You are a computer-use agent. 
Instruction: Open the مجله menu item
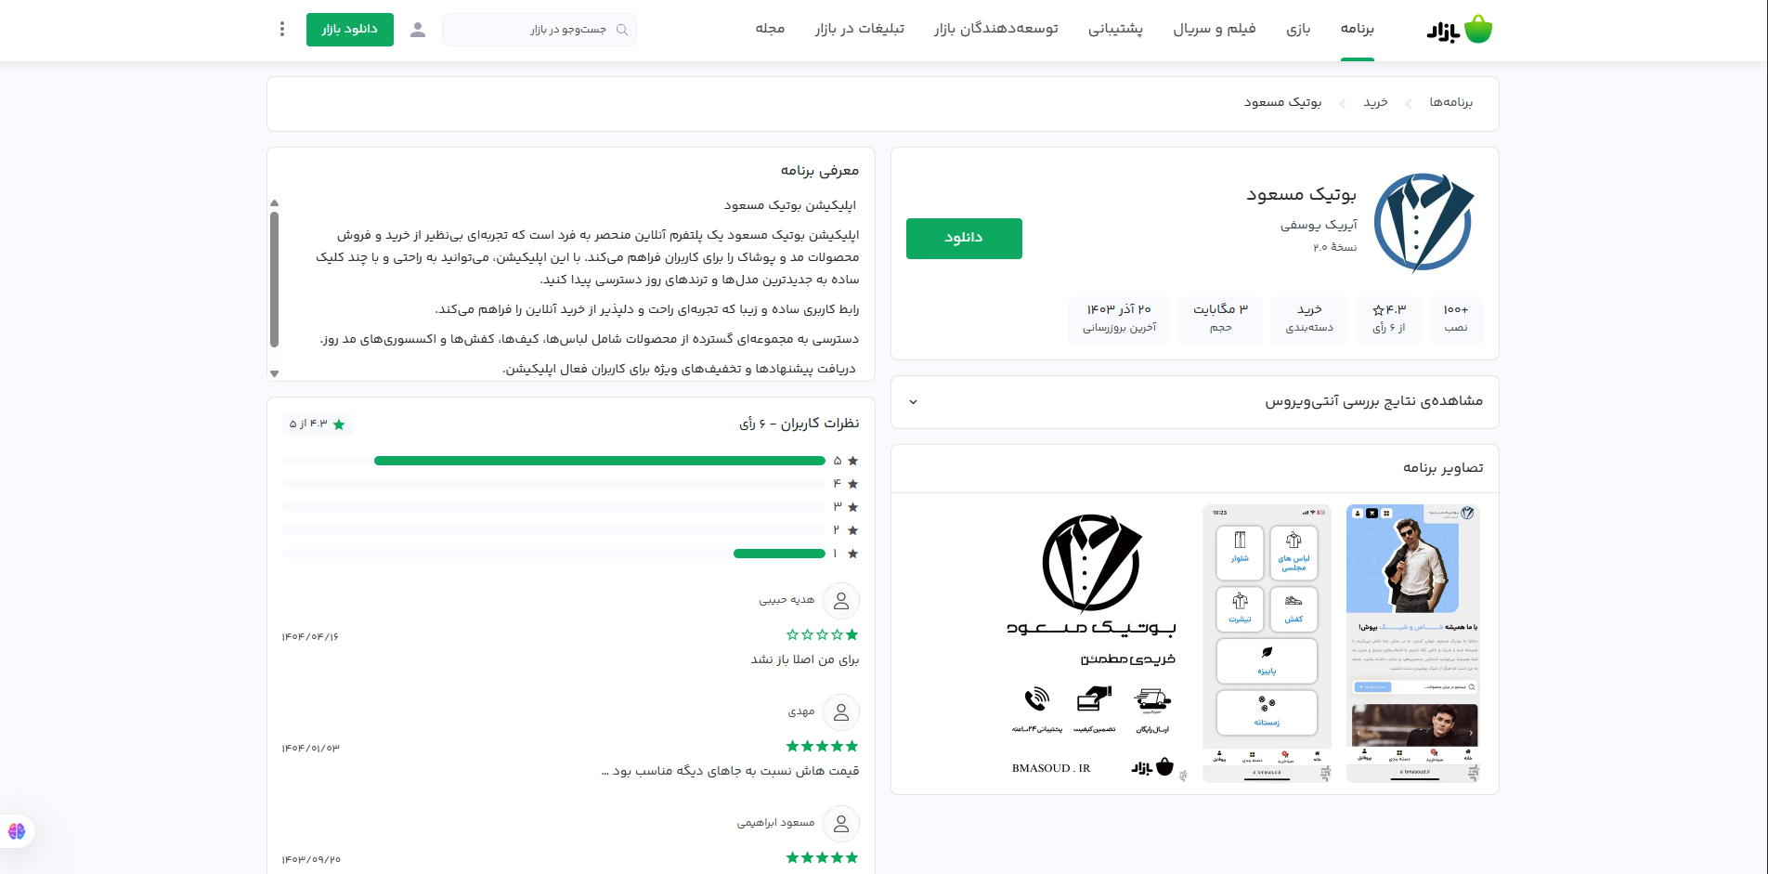(x=771, y=29)
